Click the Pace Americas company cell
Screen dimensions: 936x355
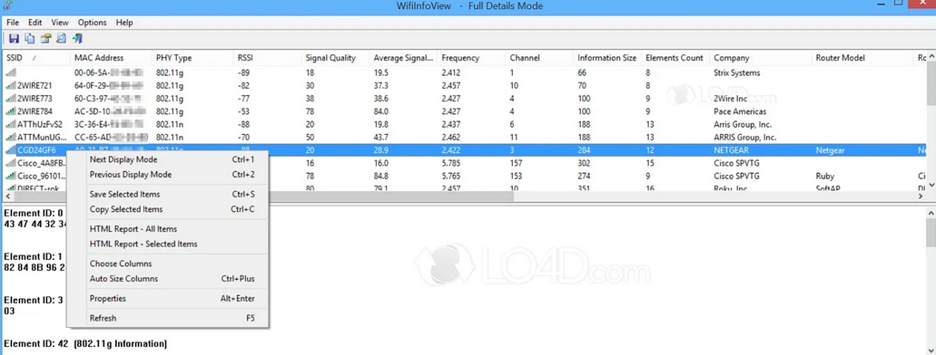coord(740,111)
